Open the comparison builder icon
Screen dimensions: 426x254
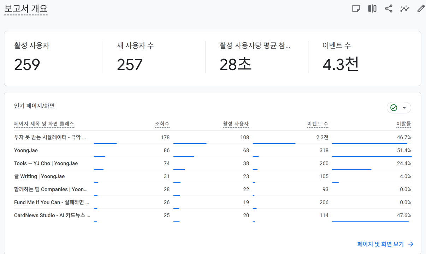point(372,8)
